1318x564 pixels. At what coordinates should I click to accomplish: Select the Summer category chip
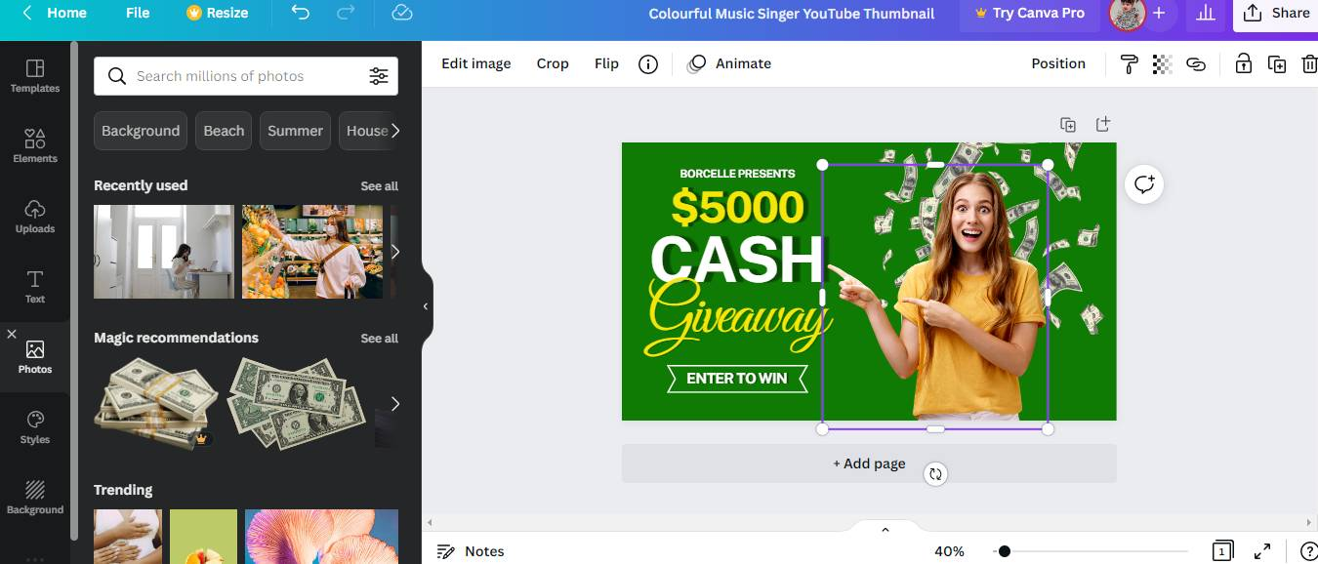click(x=295, y=131)
